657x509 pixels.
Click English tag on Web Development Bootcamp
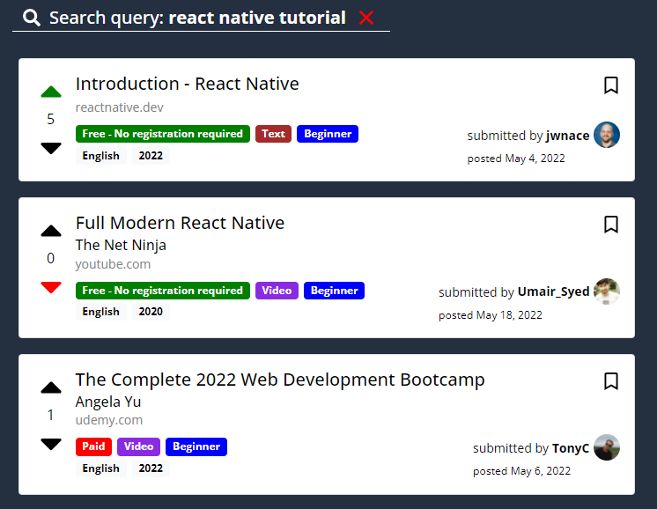click(x=101, y=468)
